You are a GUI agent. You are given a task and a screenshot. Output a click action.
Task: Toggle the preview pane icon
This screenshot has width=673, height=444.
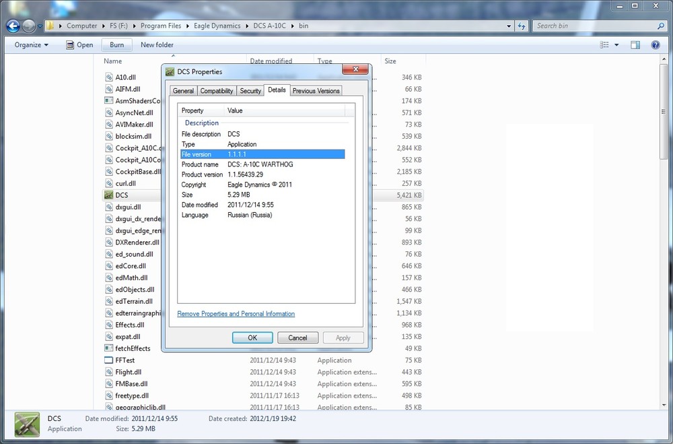coord(635,44)
